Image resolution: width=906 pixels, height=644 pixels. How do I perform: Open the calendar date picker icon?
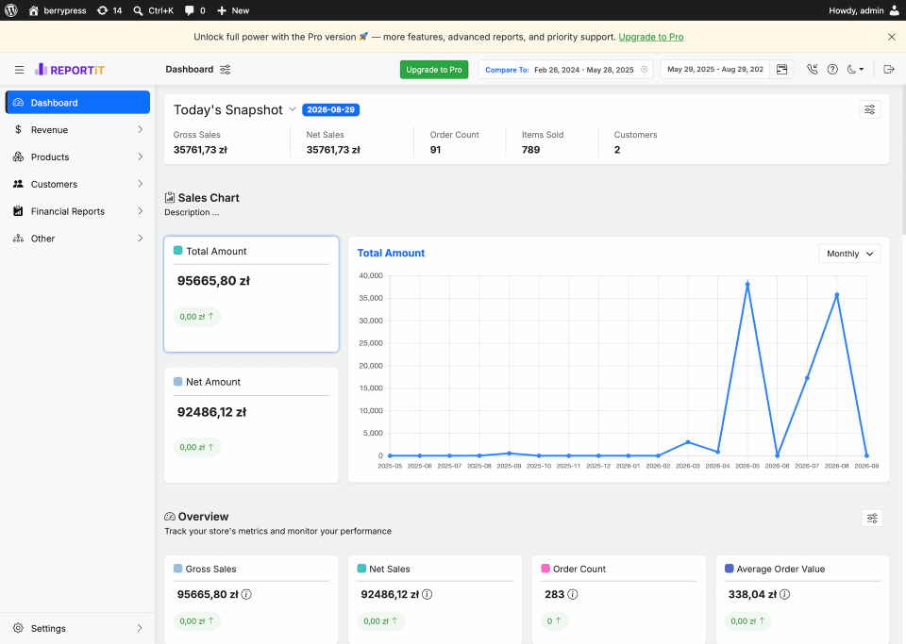pos(781,69)
